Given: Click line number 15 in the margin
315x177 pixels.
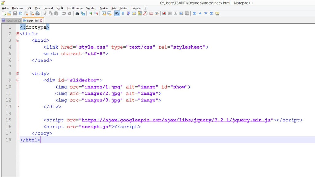Looking at the screenshot, I should (x=8, y=120).
